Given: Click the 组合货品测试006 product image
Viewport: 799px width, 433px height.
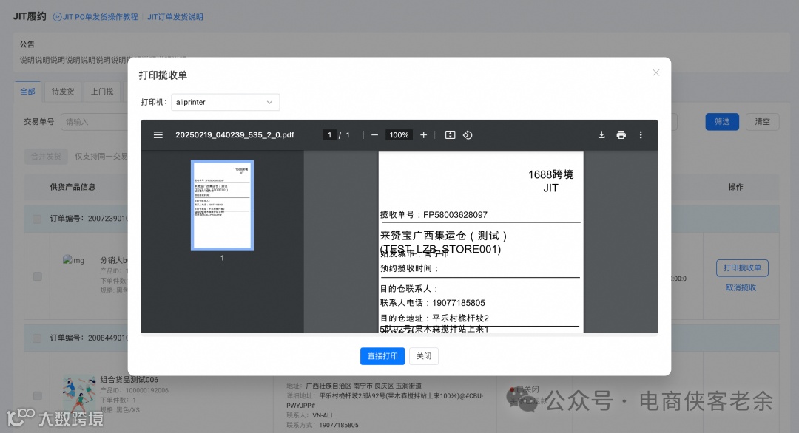Looking at the screenshot, I should (x=79, y=393).
